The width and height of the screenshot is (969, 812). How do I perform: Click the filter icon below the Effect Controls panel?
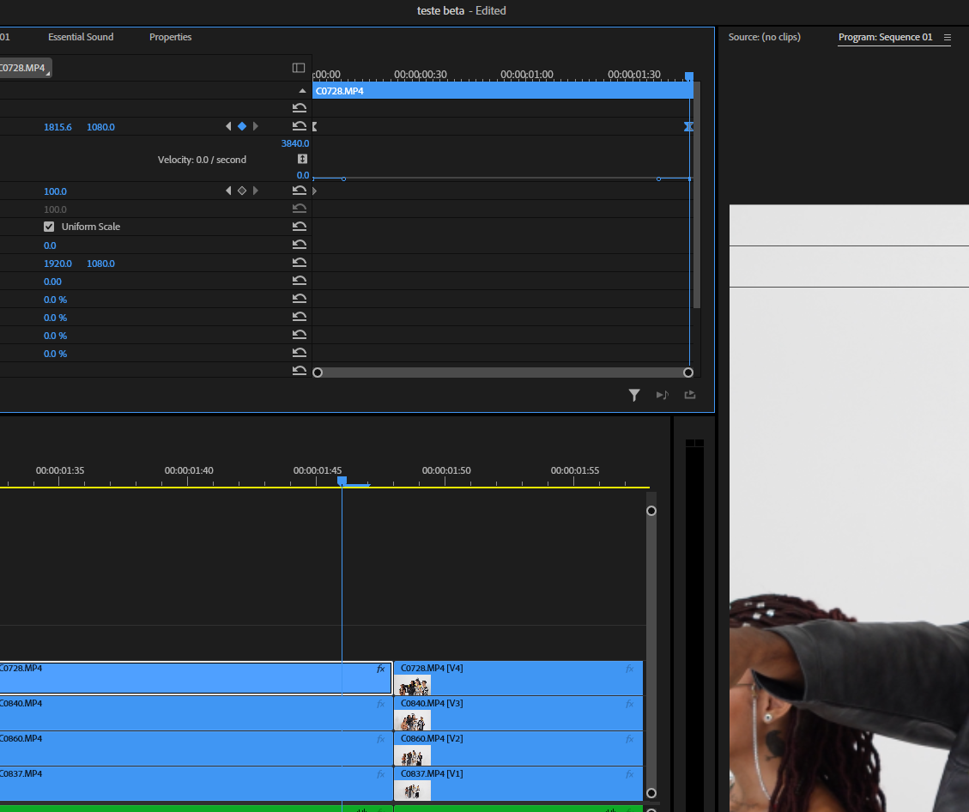point(634,395)
